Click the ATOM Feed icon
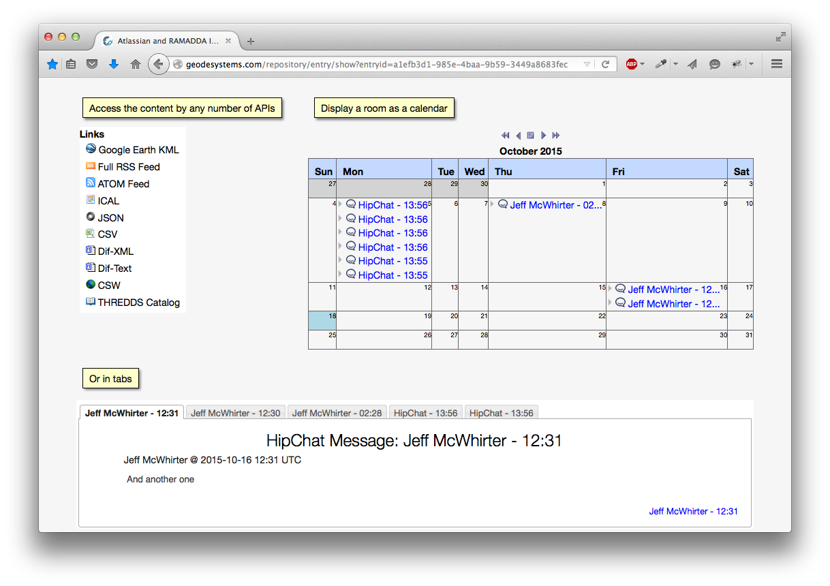 coord(91,183)
